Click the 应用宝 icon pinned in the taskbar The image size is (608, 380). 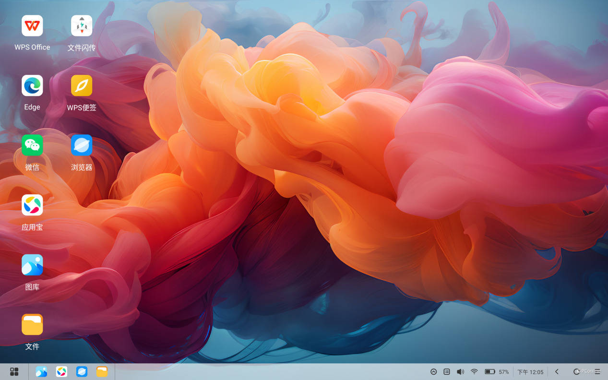[61, 372]
